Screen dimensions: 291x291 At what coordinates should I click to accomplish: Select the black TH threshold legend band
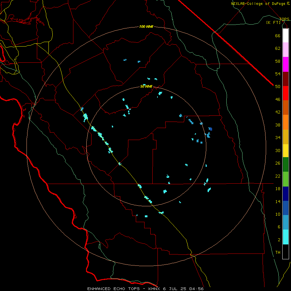click(286, 252)
